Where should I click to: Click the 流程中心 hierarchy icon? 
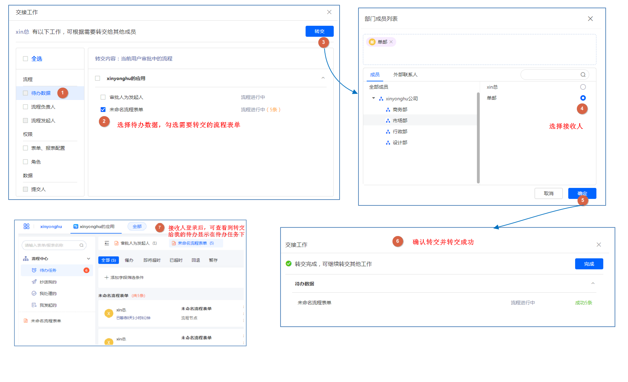[26, 259]
